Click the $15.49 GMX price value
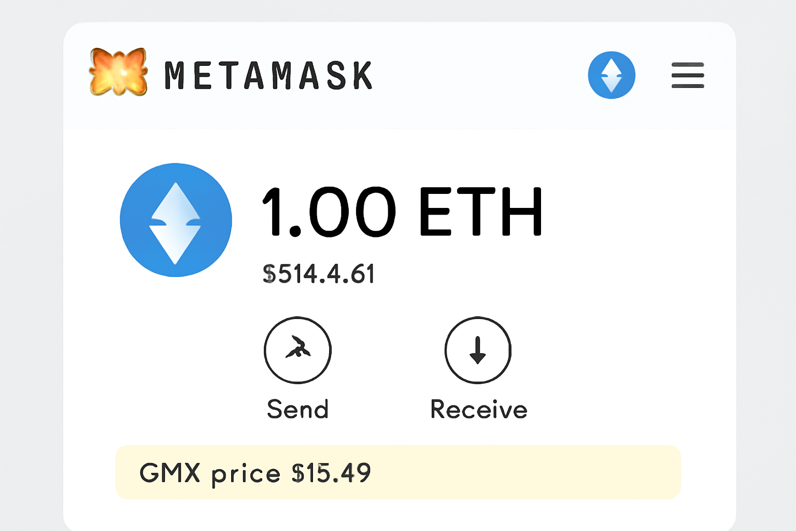 (x=331, y=472)
